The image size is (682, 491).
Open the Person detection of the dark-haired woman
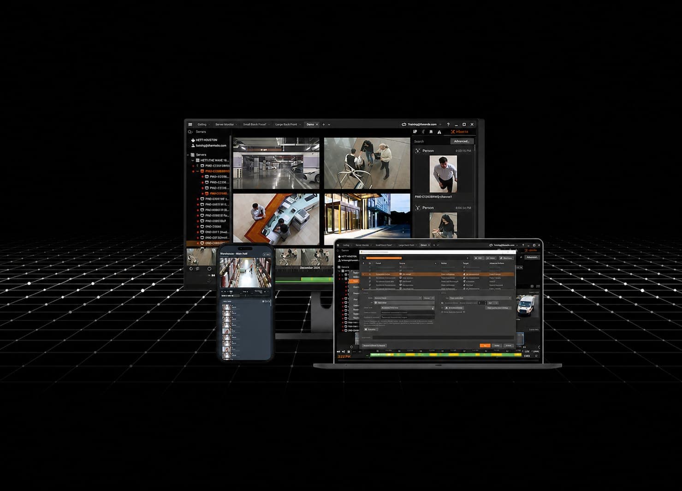[x=443, y=225]
